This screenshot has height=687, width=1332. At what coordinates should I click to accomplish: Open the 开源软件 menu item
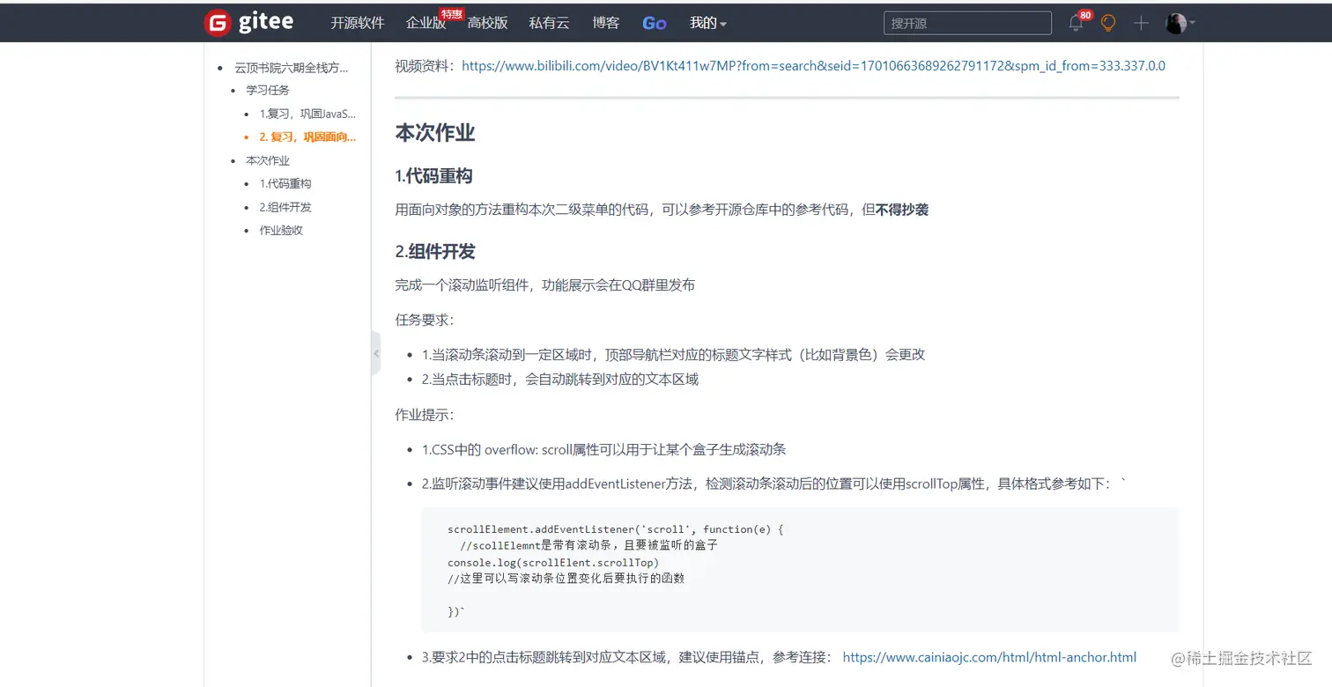pos(358,24)
